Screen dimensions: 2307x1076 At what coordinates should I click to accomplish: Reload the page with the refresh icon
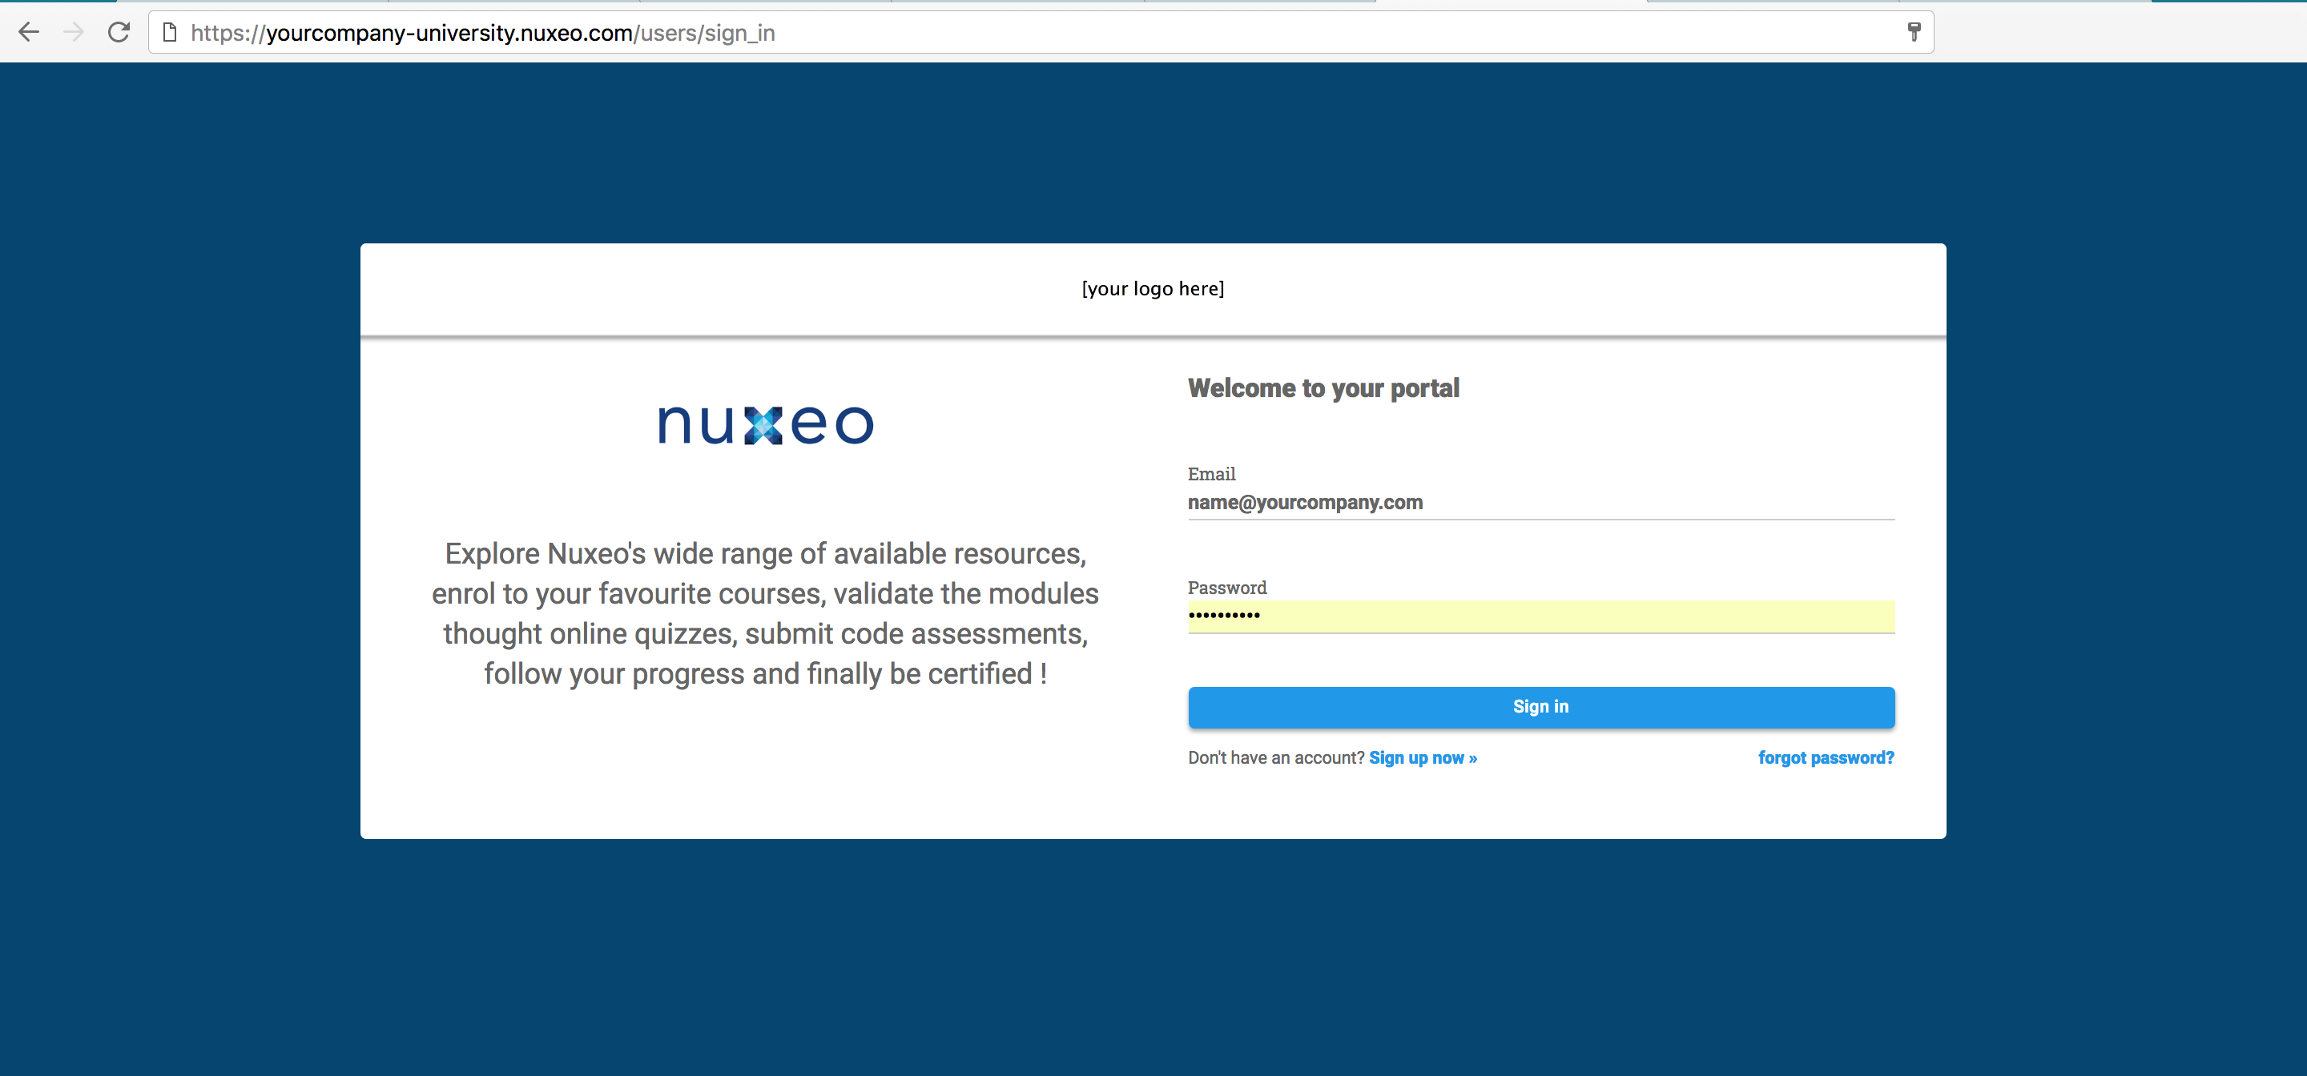(119, 32)
